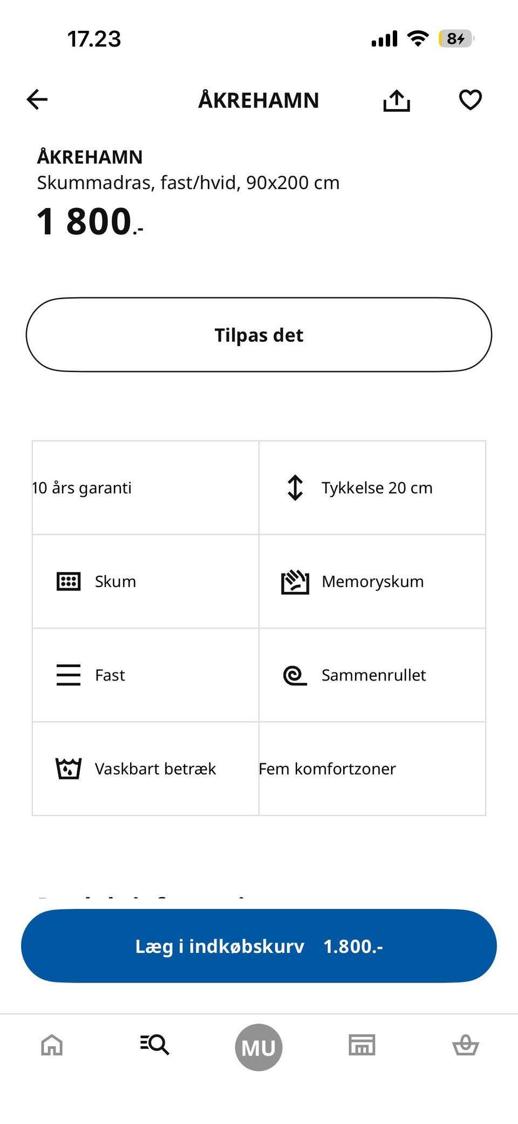Tap the Skum foam feature cell
This screenshot has height=1124, width=518.
click(146, 582)
